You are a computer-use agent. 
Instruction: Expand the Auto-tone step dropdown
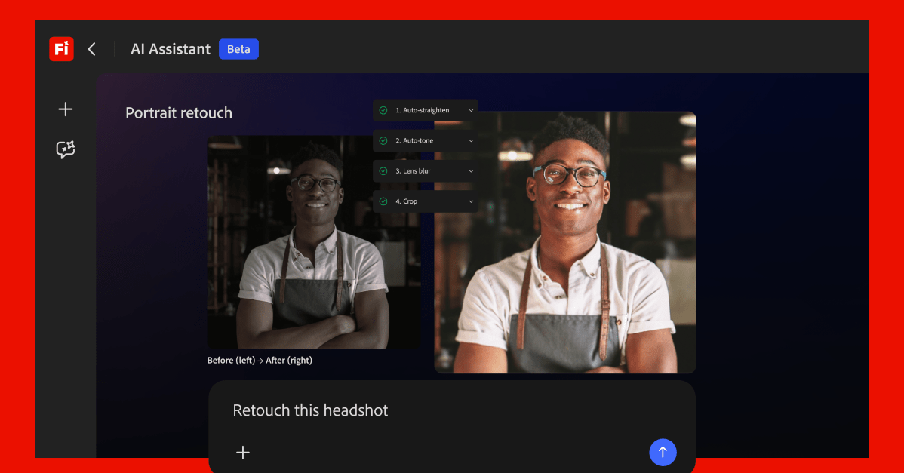coord(471,140)
